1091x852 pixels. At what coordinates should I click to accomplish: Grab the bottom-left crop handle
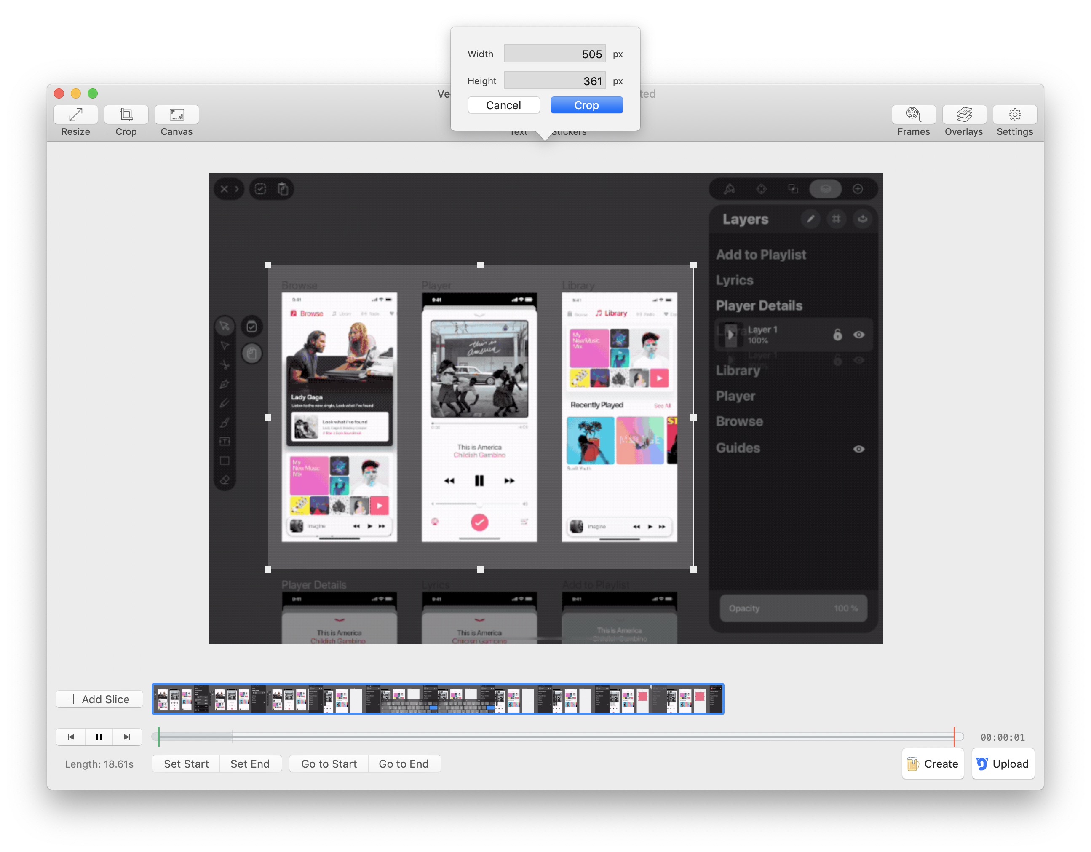[268, 569]
